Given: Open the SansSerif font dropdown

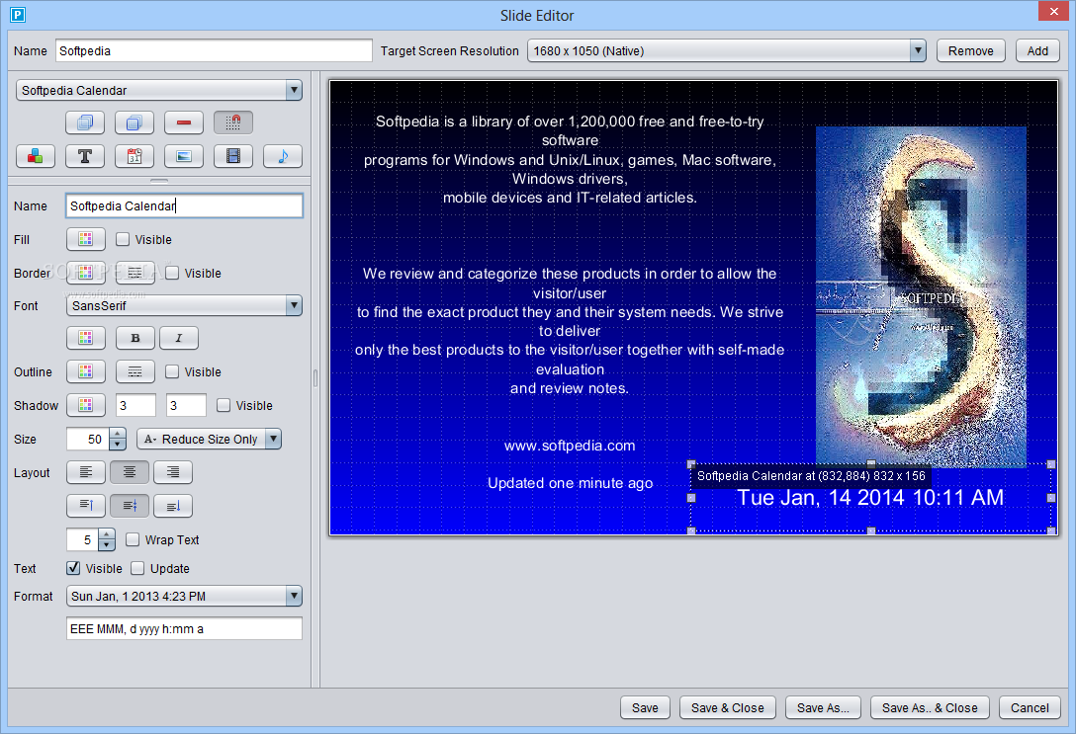Looking at the screenshot, I should (x=185, y=305).
